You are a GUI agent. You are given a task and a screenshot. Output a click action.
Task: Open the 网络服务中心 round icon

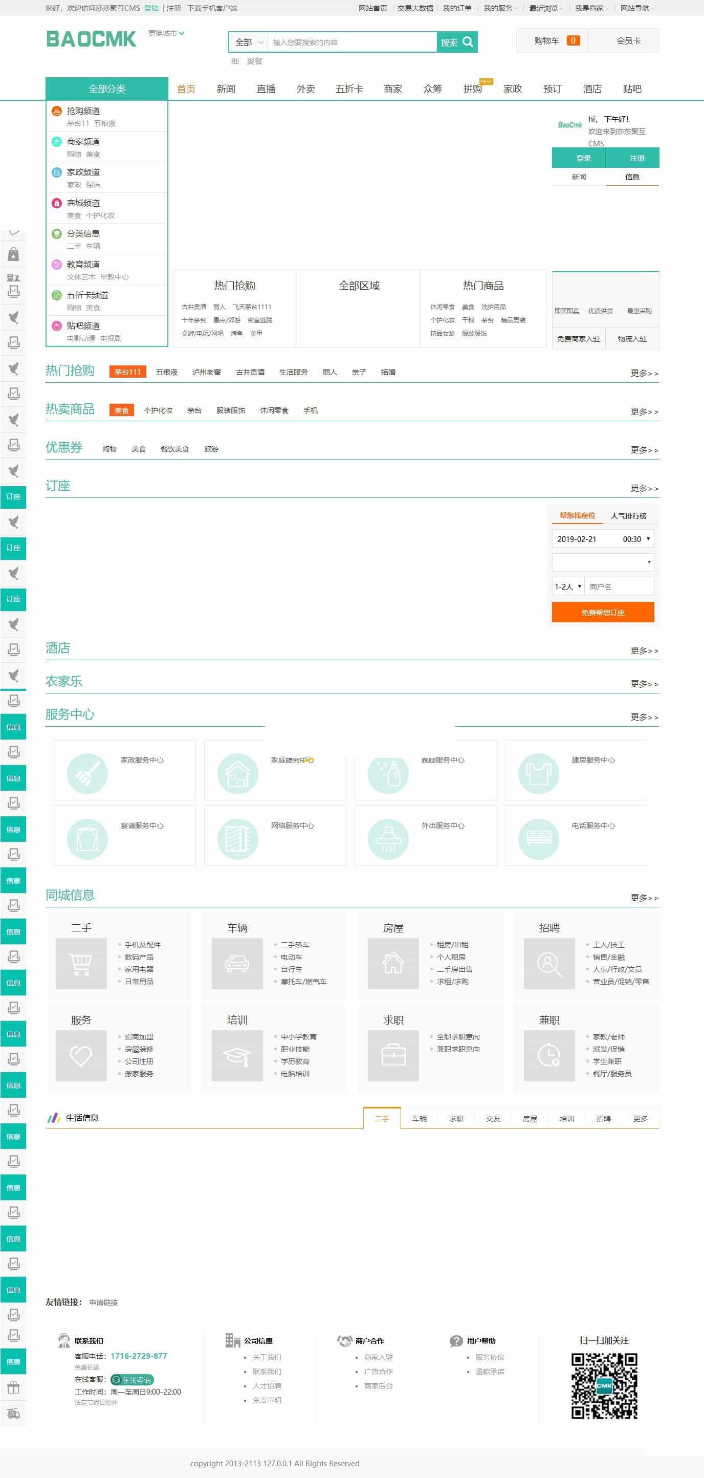(x=237, y=839)
